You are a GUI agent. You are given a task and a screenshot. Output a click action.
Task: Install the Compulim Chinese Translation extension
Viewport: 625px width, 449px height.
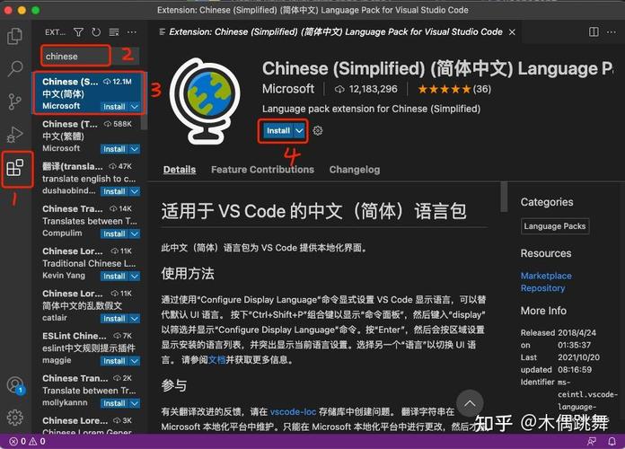point(114,233)
